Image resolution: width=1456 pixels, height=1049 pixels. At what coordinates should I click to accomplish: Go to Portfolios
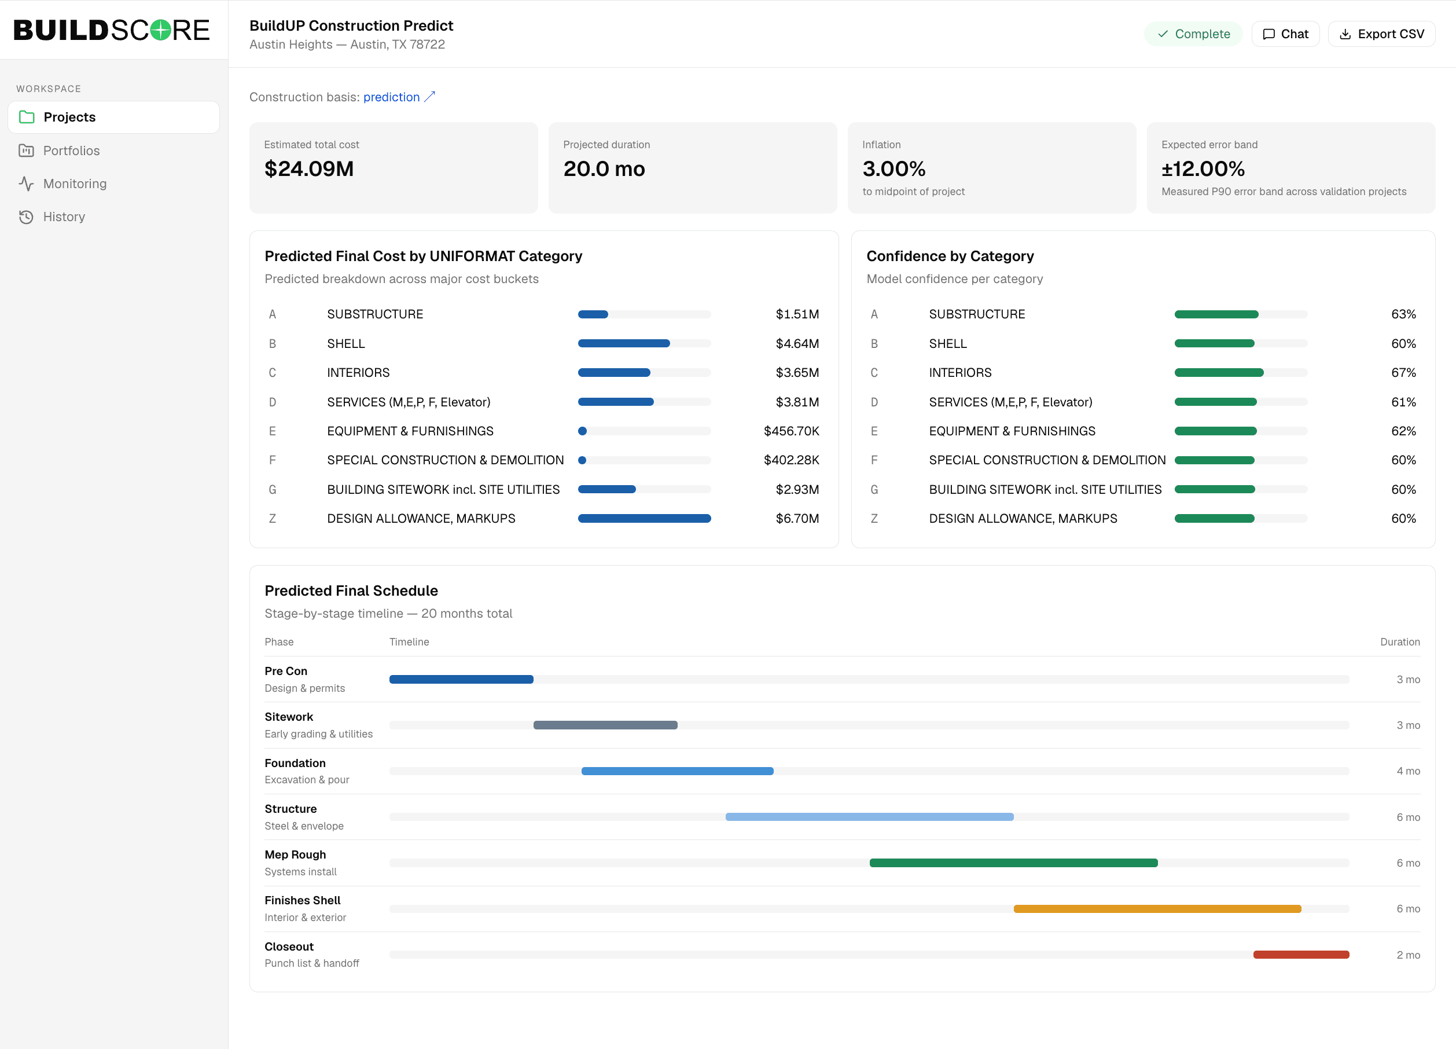[113, 151]
